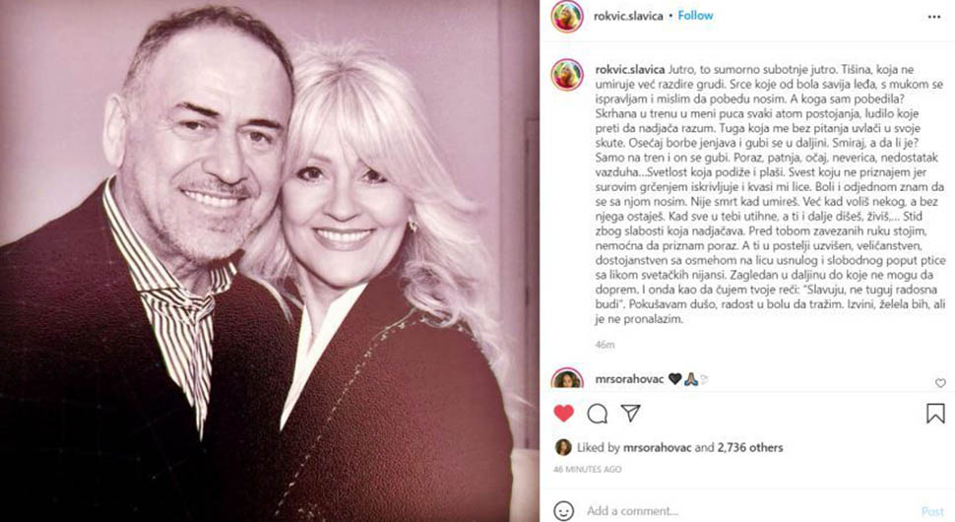This screenshot has width=955, height=522.
Task: Unlike the post via red heart icon
Action: (564, 413)
